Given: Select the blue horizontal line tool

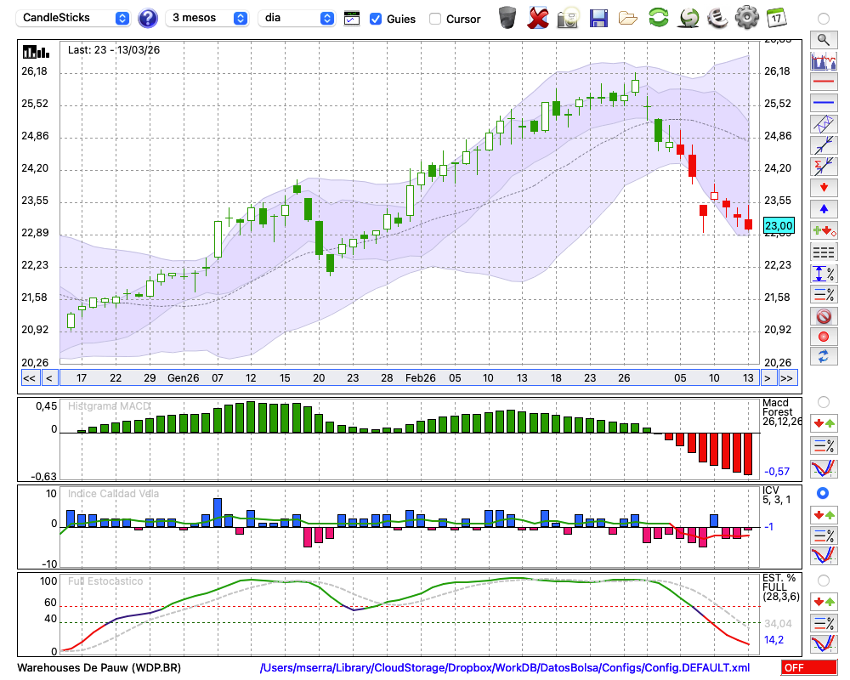Looking at the screenshot, I should 824,103.
